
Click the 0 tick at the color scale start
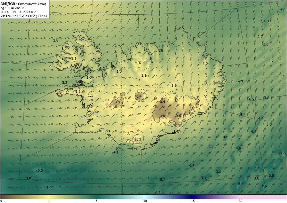(x=1, y=201)
